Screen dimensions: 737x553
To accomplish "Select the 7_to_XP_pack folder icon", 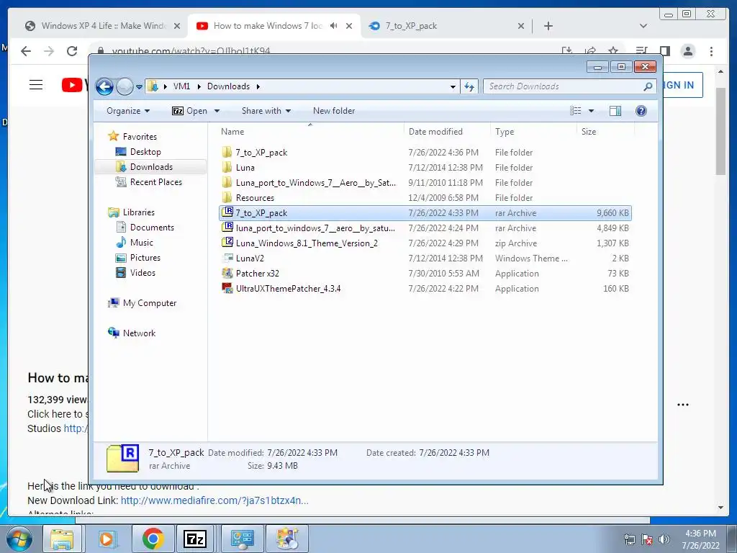I will click(227, 153).
